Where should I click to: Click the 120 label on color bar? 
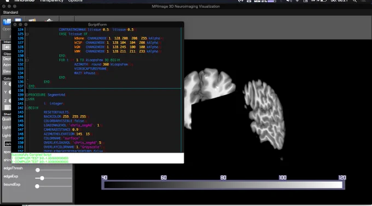click(342, 178)
